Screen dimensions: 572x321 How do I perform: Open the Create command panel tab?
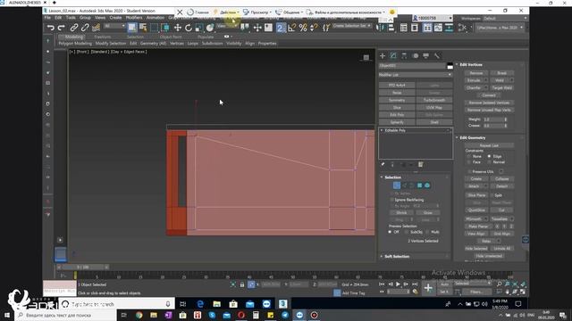tap(383, 55)
